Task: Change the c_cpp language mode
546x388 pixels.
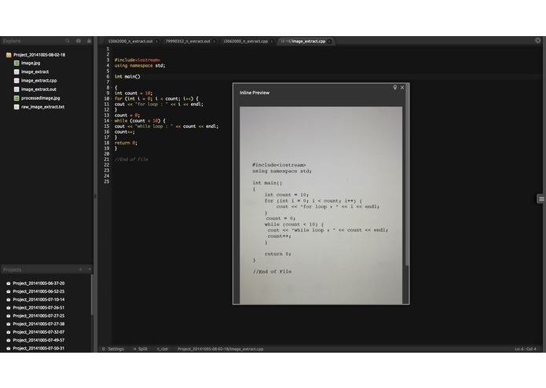Action: coord(163,349)
